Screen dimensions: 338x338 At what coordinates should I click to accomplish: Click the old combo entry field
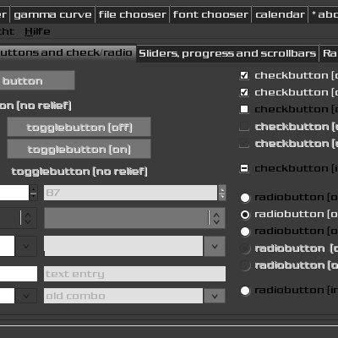coord(123,296)
